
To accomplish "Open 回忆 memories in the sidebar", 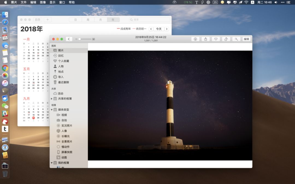I will [61, 56].
